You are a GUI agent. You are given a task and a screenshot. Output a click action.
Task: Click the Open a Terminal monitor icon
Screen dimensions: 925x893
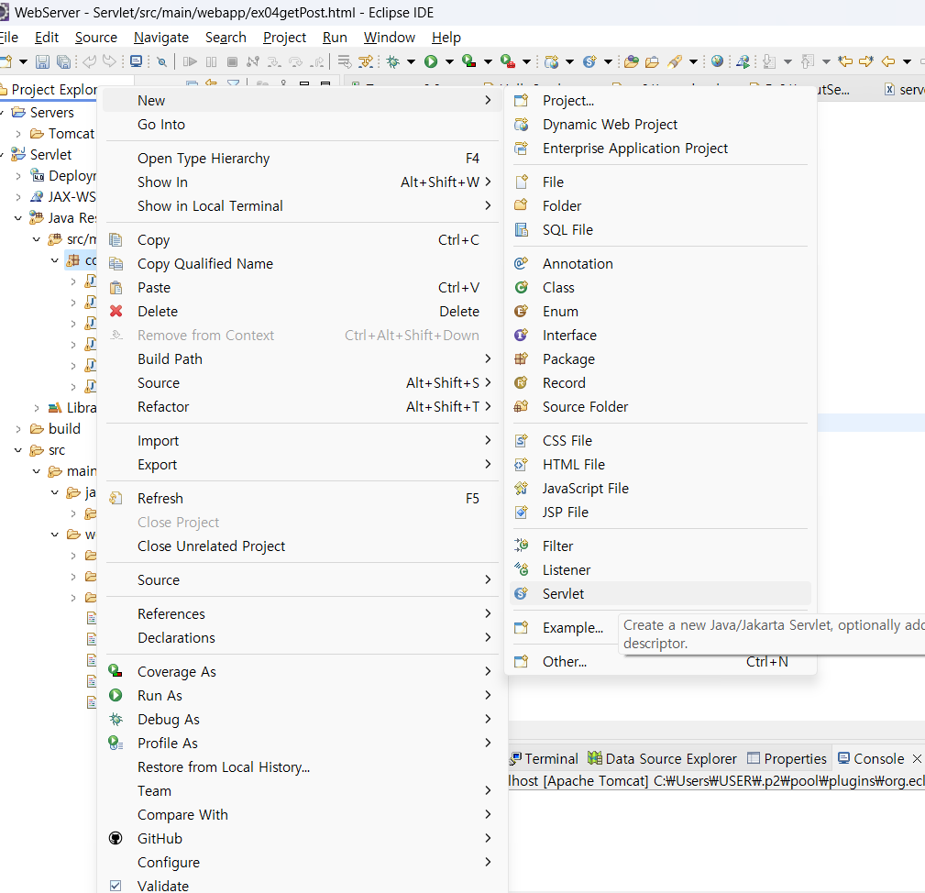137,61
